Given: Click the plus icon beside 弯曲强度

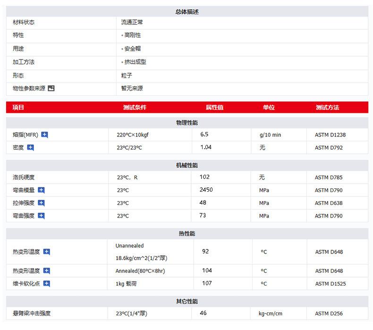Looking at the screenshot, I should click(42, 216).
